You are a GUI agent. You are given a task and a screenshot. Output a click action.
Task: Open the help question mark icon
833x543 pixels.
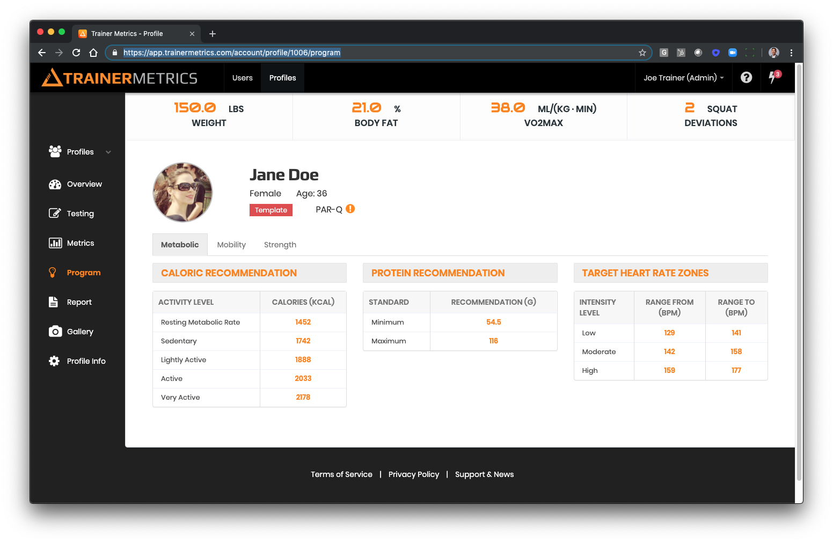pyautogui.click(x=746, y=77)
